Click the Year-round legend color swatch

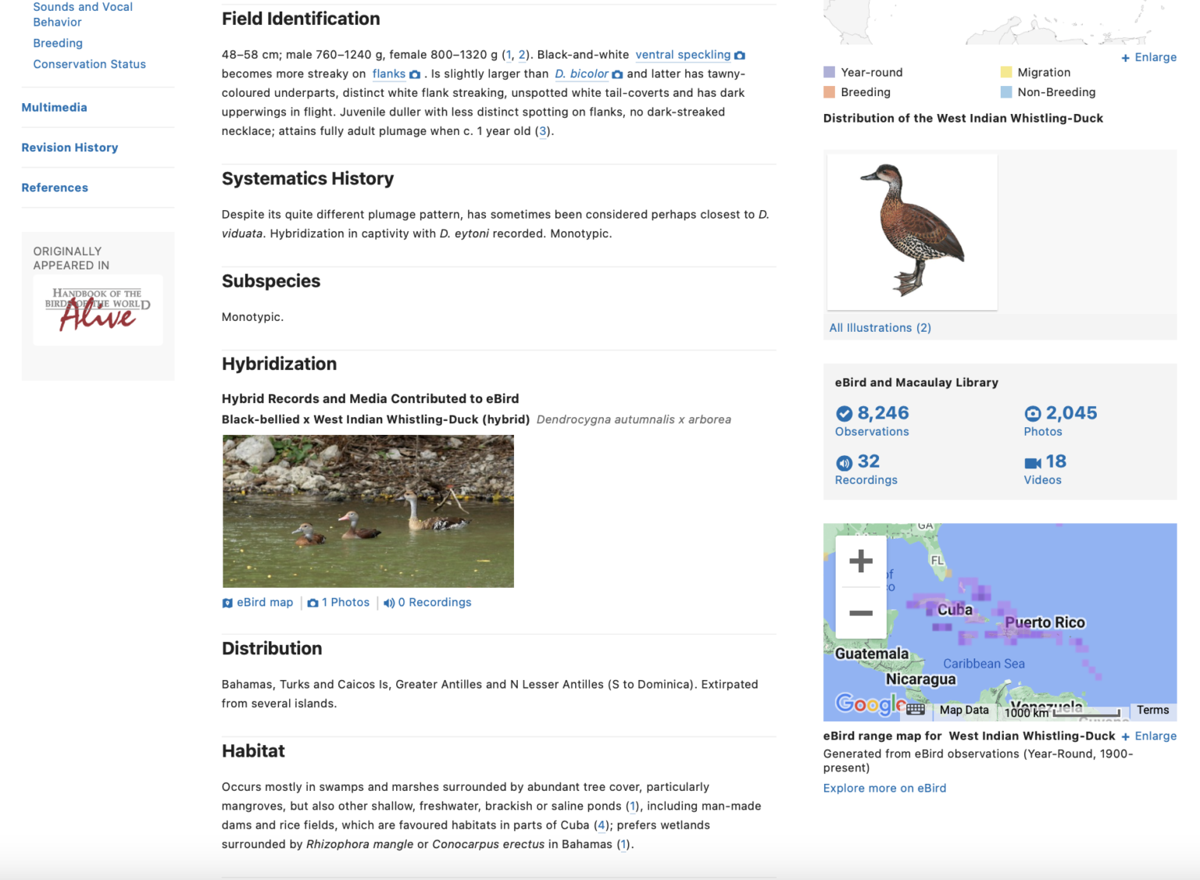tap(830, 73)
